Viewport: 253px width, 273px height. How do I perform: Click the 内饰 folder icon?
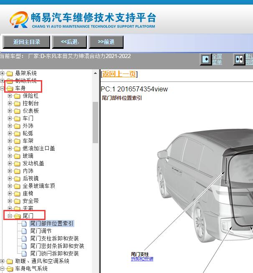(17, 171)
